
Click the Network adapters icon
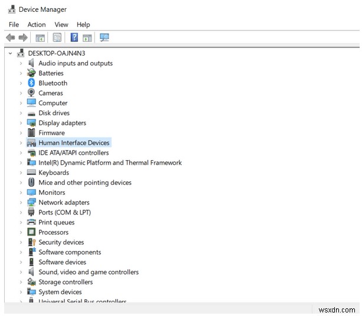pyautogui.click(x=31, y=202)
